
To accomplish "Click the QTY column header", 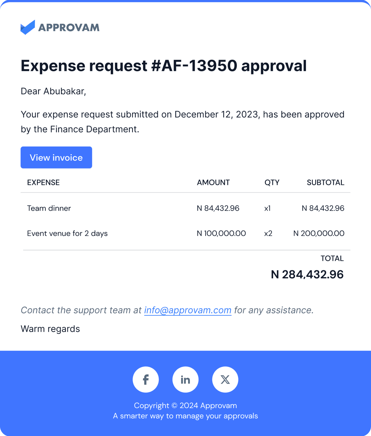I will pos(272,182).
